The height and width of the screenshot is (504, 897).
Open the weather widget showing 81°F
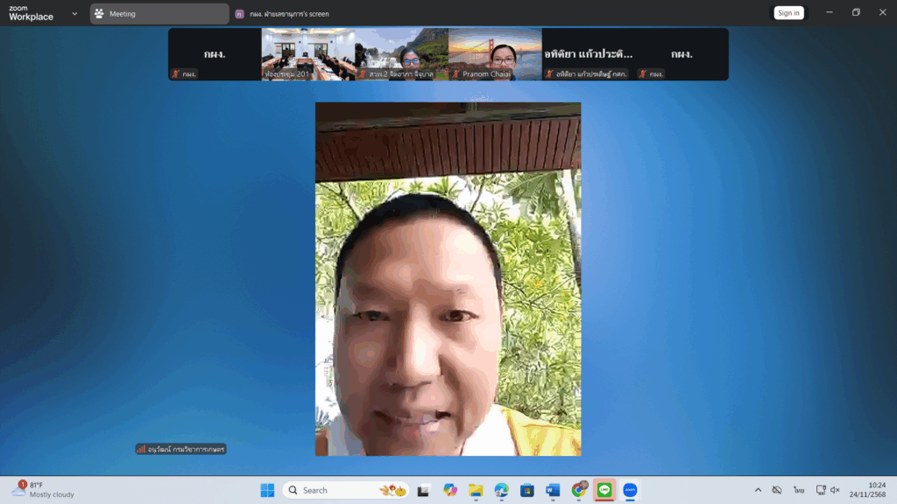tap(44, 490)
